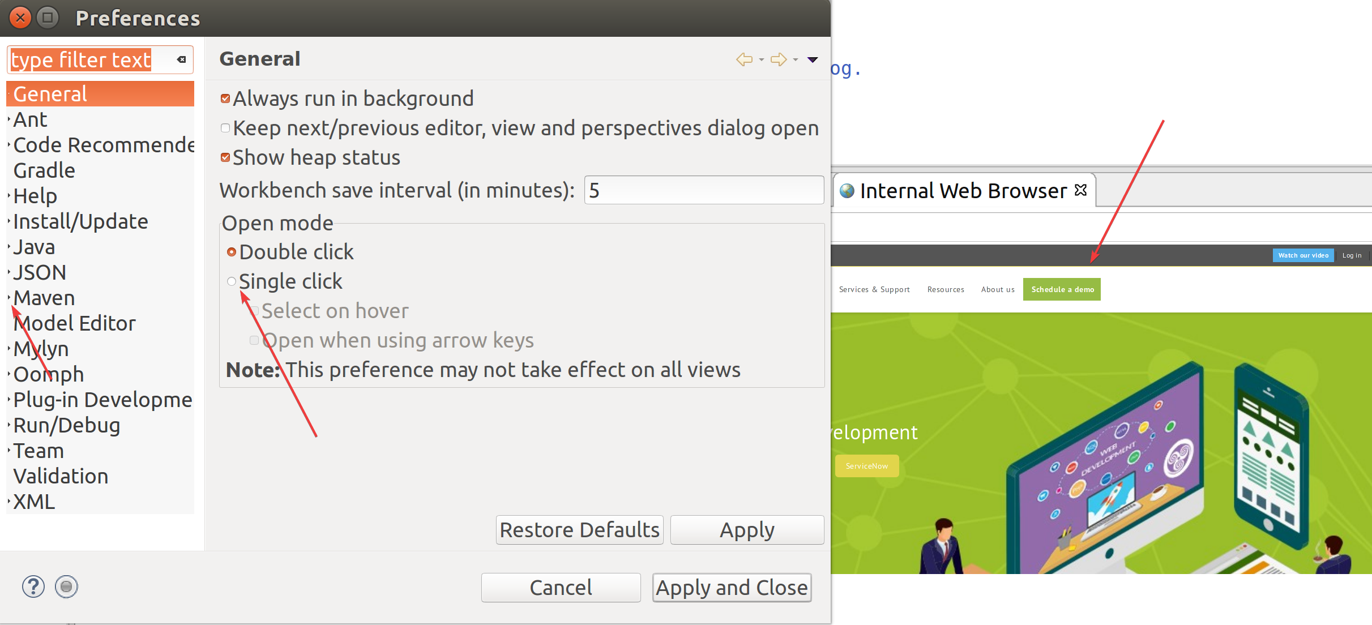Viewport: 1372px width, 625px height.
Task: Open help via the question mark icon
Action: (33, 587)
